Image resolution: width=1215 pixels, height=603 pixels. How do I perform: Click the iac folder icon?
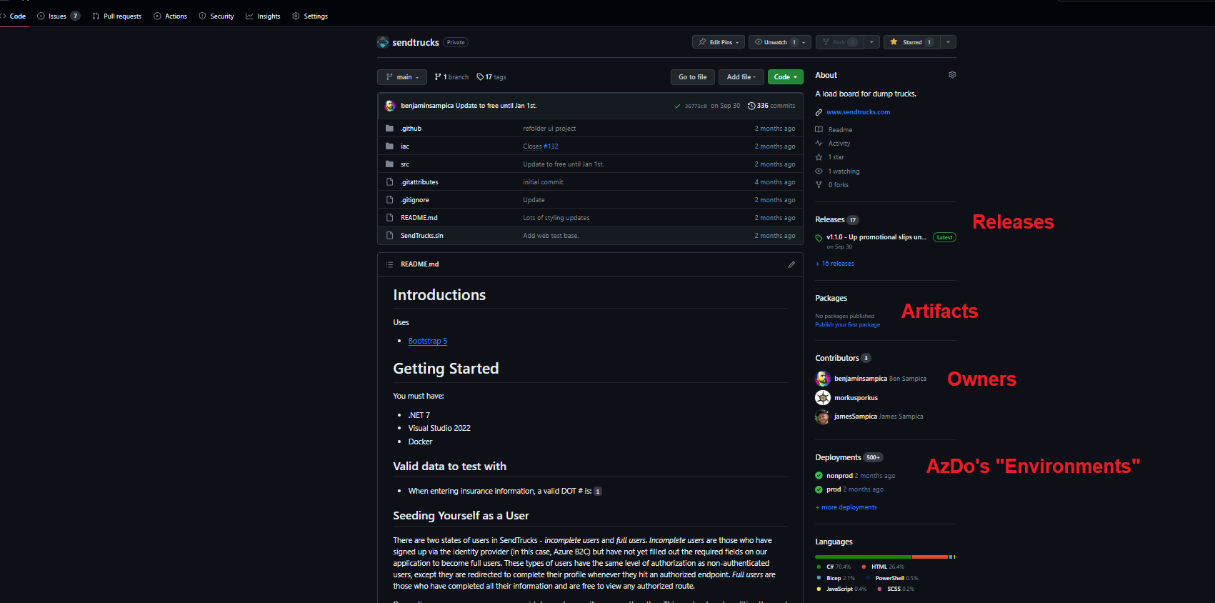[x=389, y=146]
